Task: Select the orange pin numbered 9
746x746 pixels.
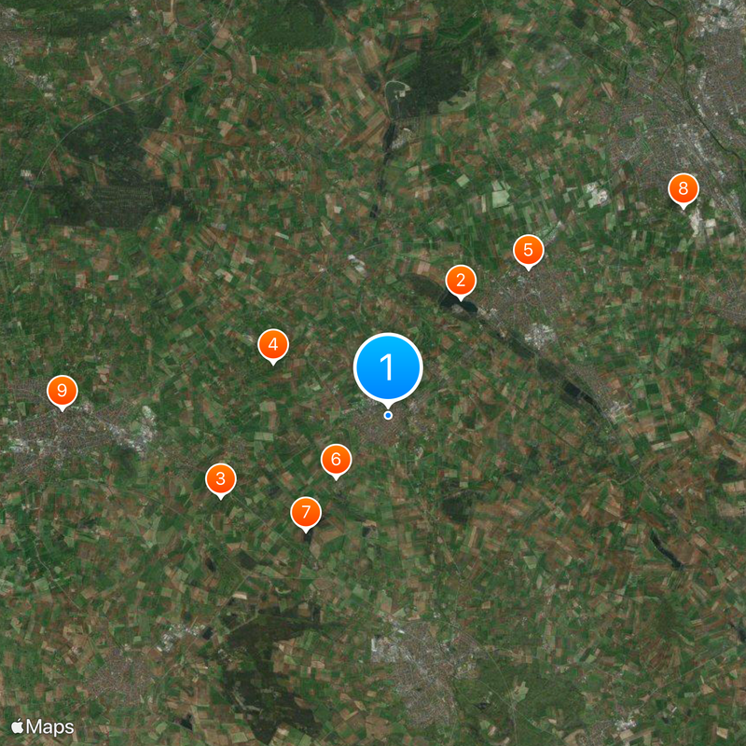Action: (x=62, y=391)
